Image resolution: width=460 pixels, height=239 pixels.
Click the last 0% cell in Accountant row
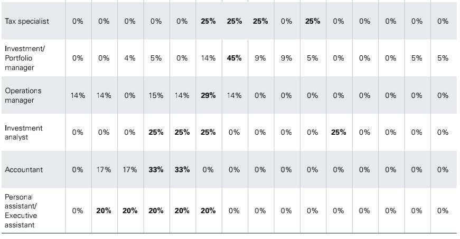point(443,170)
